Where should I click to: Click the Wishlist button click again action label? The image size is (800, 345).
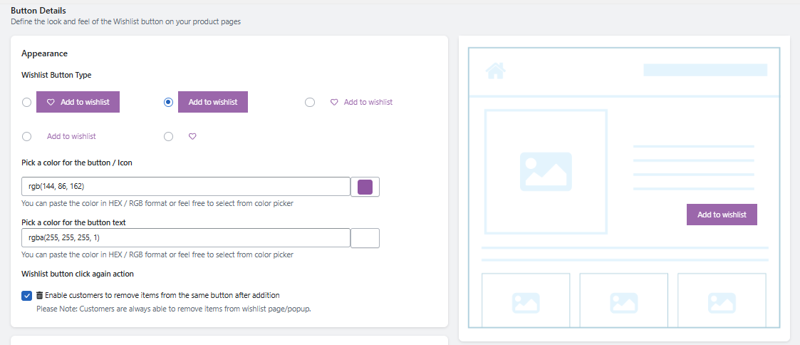tap(78, 274)
